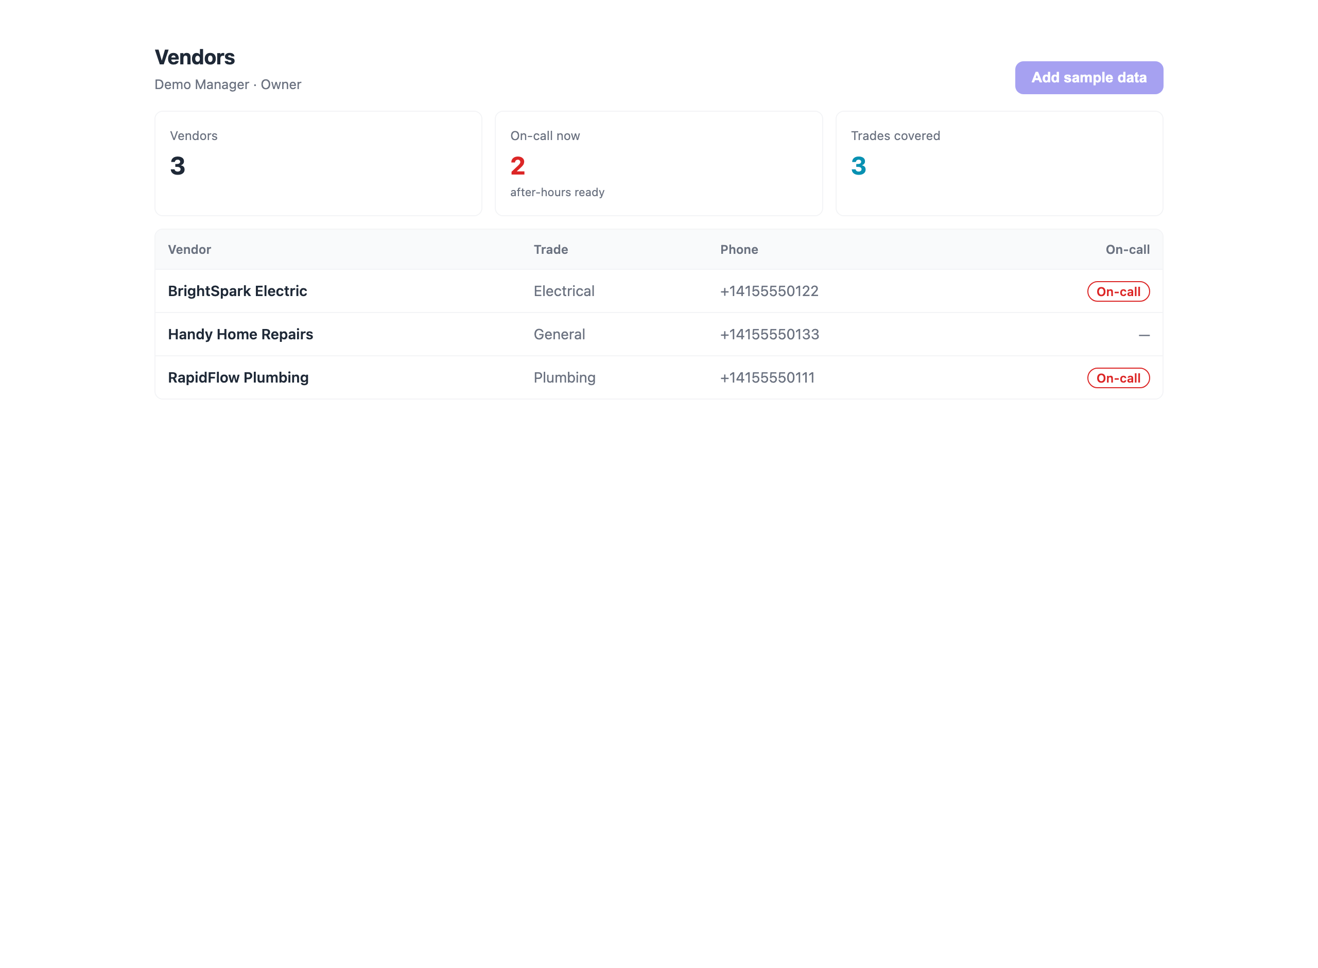Viewport: 1318px width, 968px height.
Task: Select phone number +14155550122
Action: [769, 291]
